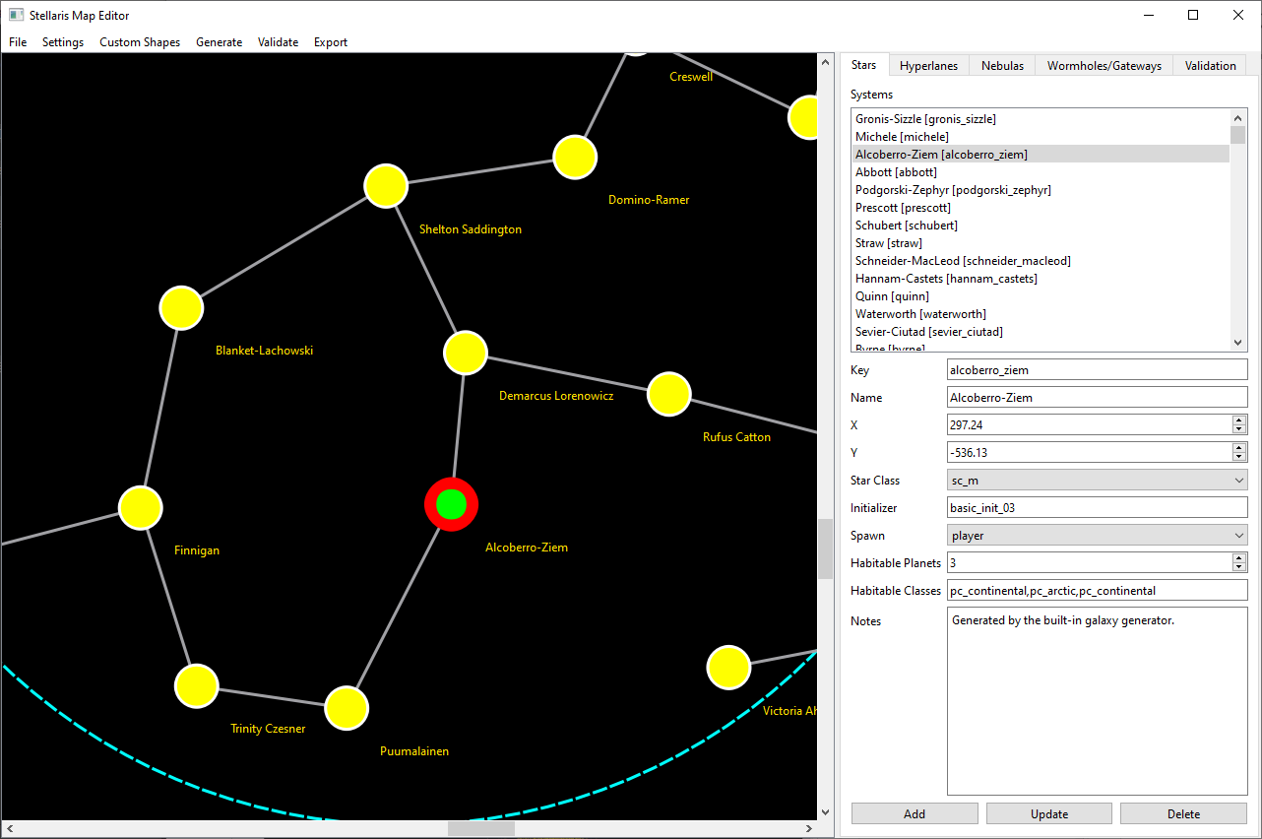The image size is (1262, 839).
Task: Select the Trinity Czesner star node
Action: tap(196, 685)
